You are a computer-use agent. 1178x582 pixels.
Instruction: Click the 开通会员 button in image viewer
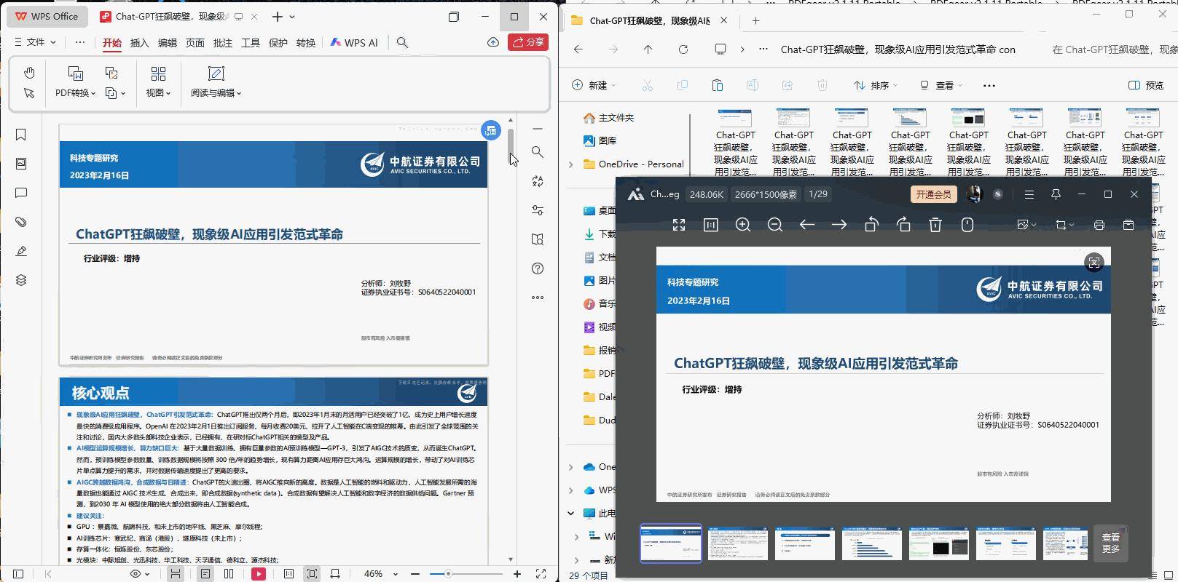(933, 194)
